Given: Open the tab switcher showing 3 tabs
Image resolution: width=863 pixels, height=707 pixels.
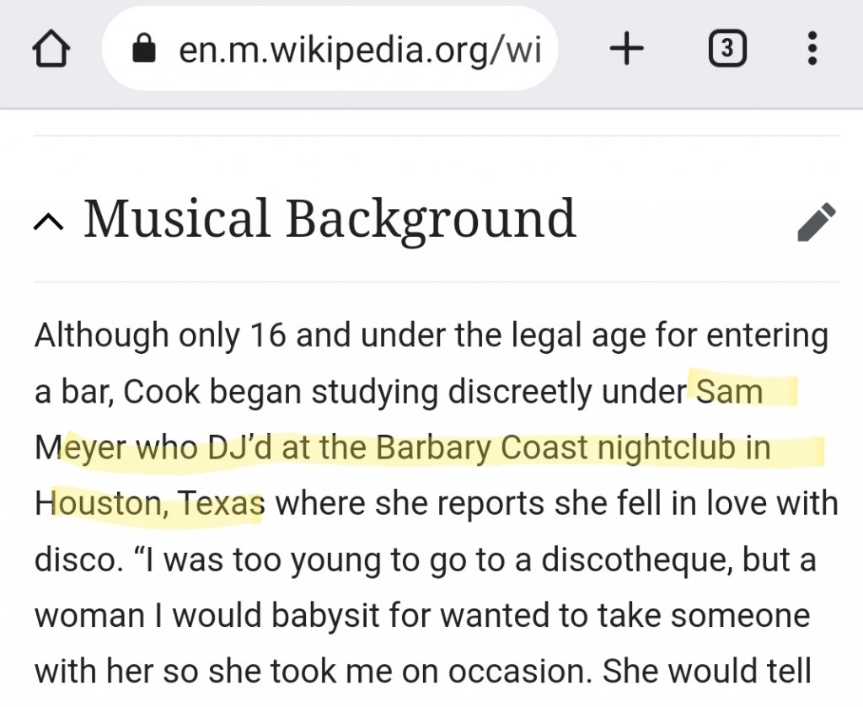Looking at the screenshot, I should pos(727,51).
